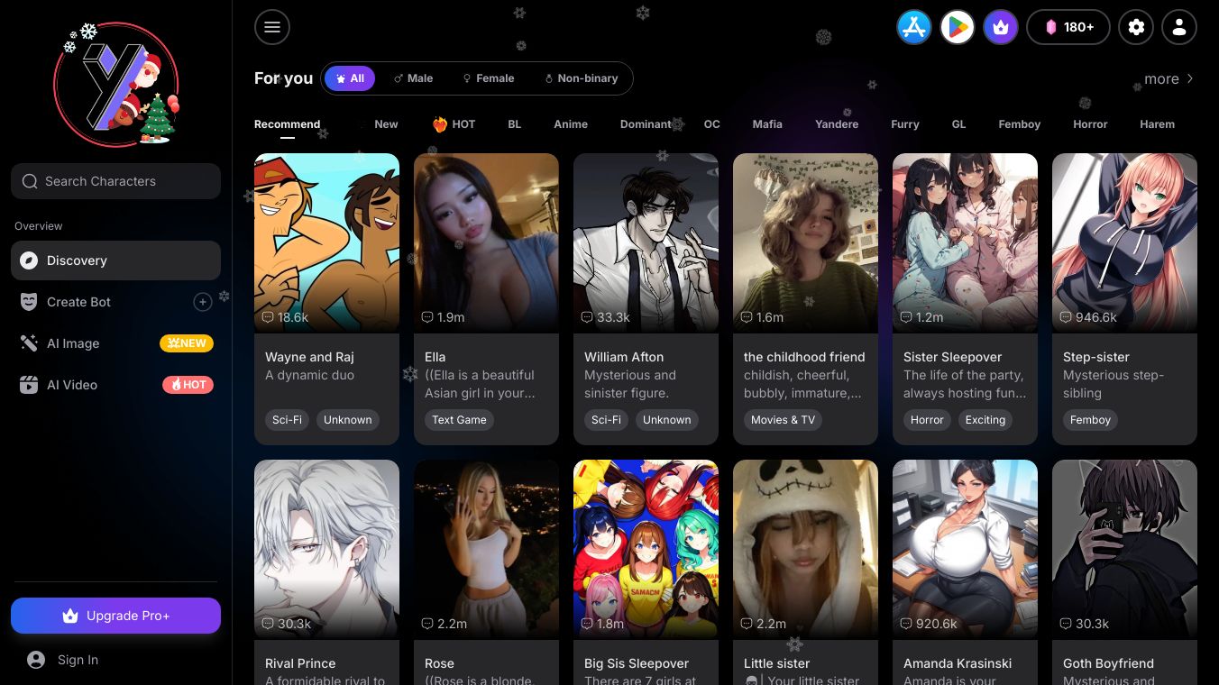Filter characters by Male

[x=413, y=78]
